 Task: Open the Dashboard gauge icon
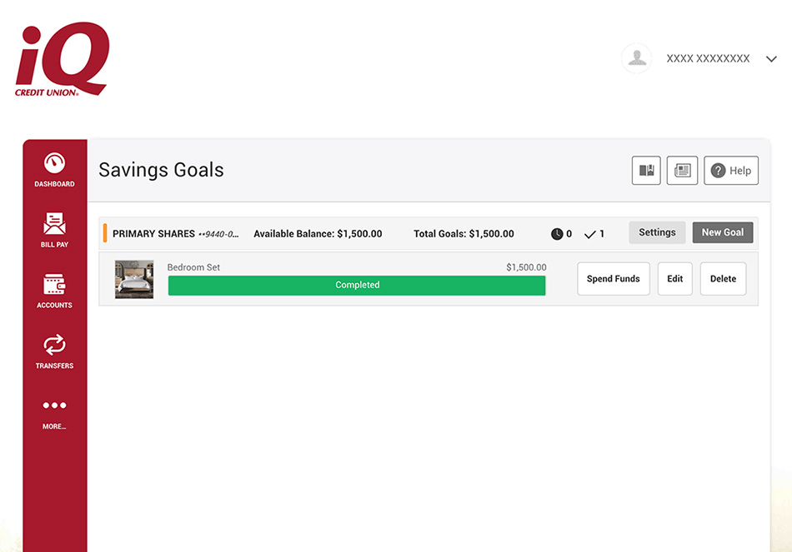54,164
